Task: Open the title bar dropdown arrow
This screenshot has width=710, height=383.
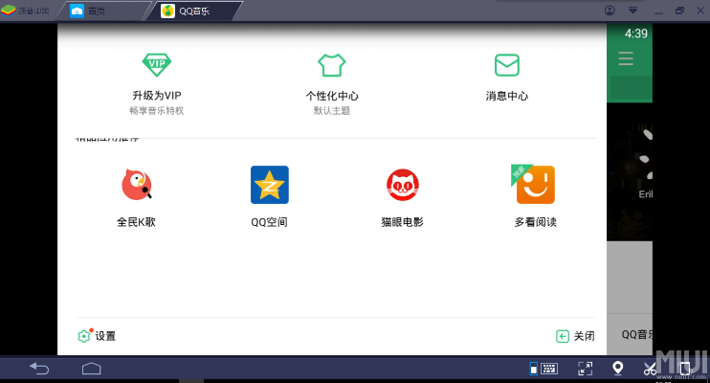Action: coord(633,10)
